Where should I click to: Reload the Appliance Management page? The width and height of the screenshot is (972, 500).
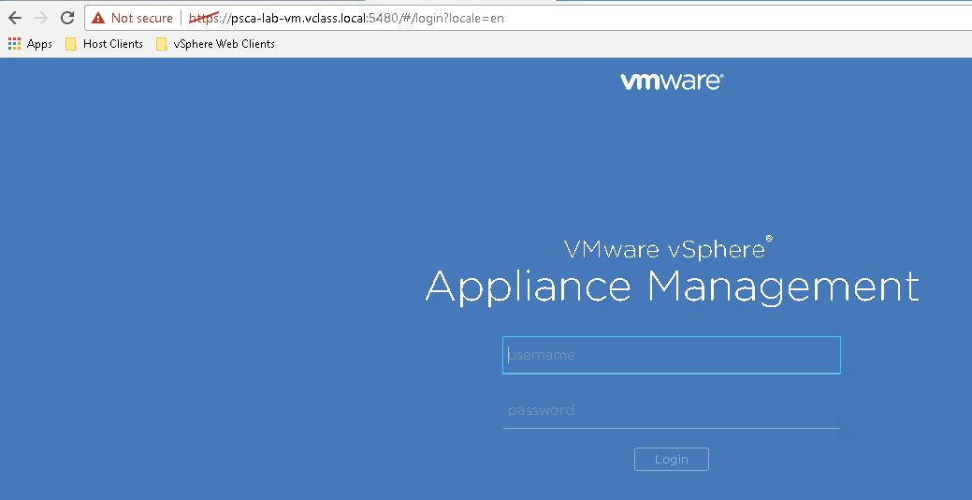67,18
